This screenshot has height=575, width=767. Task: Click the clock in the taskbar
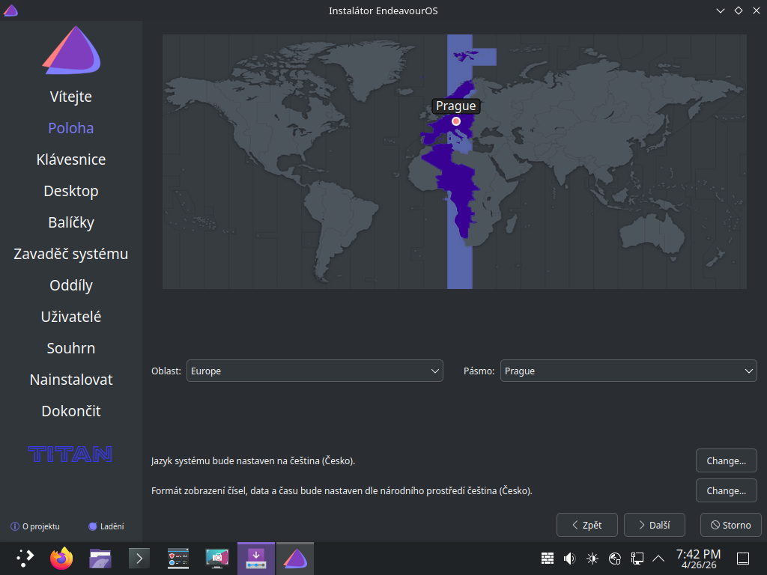[698, 558]
